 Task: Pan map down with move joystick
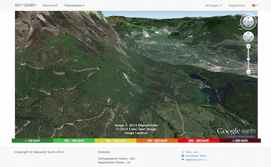click(248, 41)
